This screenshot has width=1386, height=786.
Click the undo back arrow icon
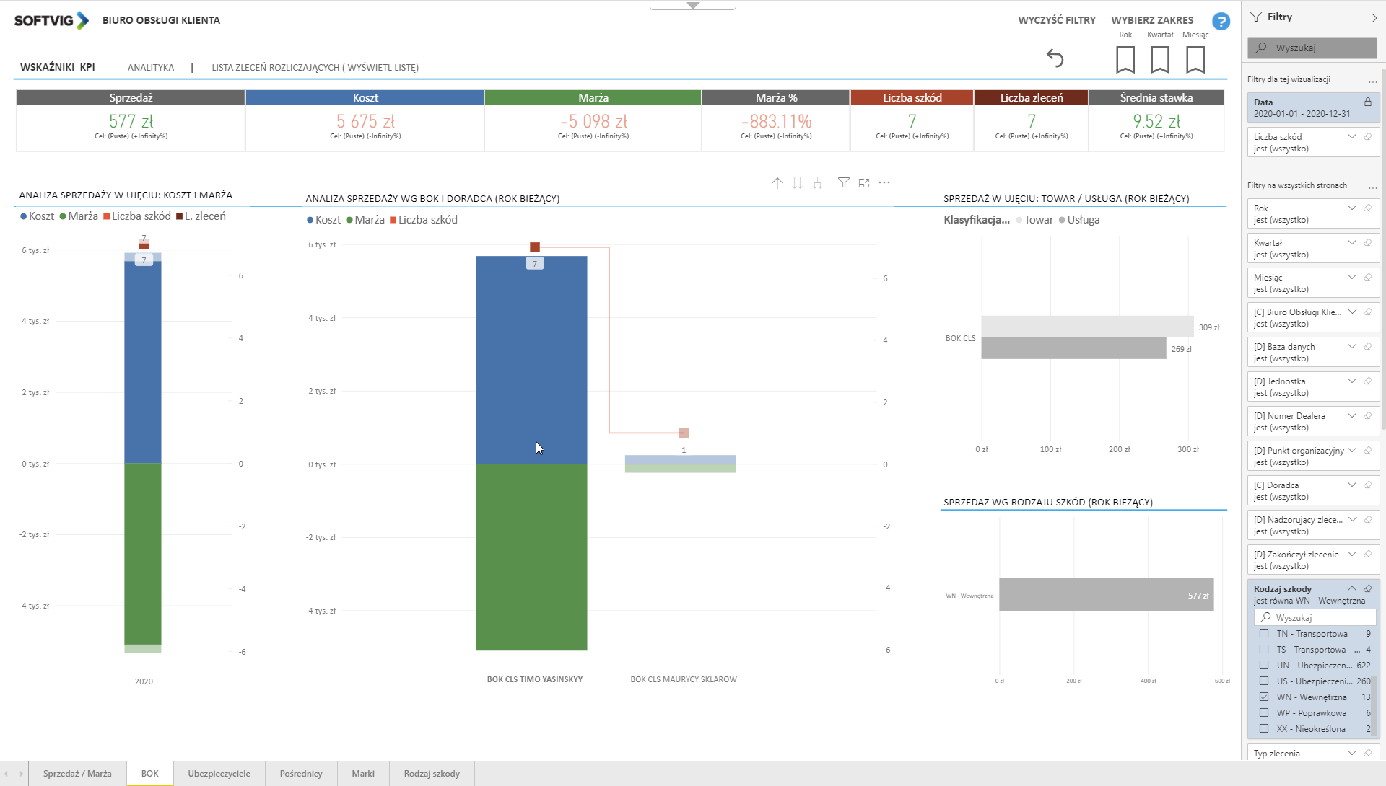(1055, 58)
